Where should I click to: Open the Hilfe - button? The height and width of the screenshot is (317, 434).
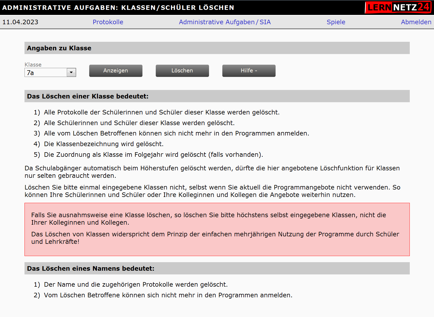pyautogui.click(x=249, y=71)
